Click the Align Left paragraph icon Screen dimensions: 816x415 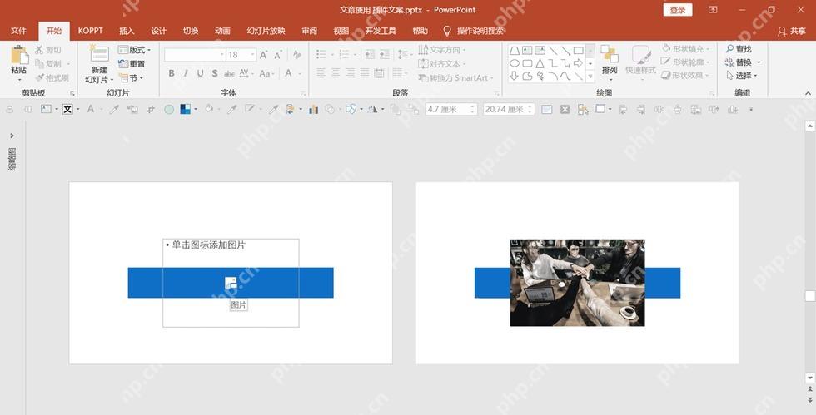321,73
